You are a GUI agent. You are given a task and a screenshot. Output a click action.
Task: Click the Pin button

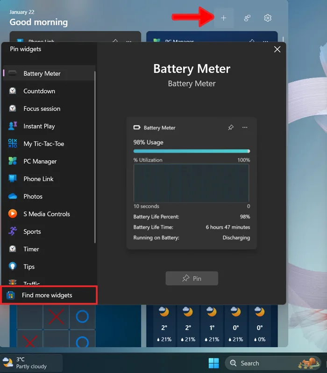point(192,278)
